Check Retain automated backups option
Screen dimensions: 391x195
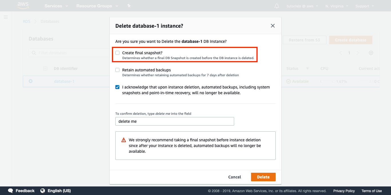click(117, 70)
